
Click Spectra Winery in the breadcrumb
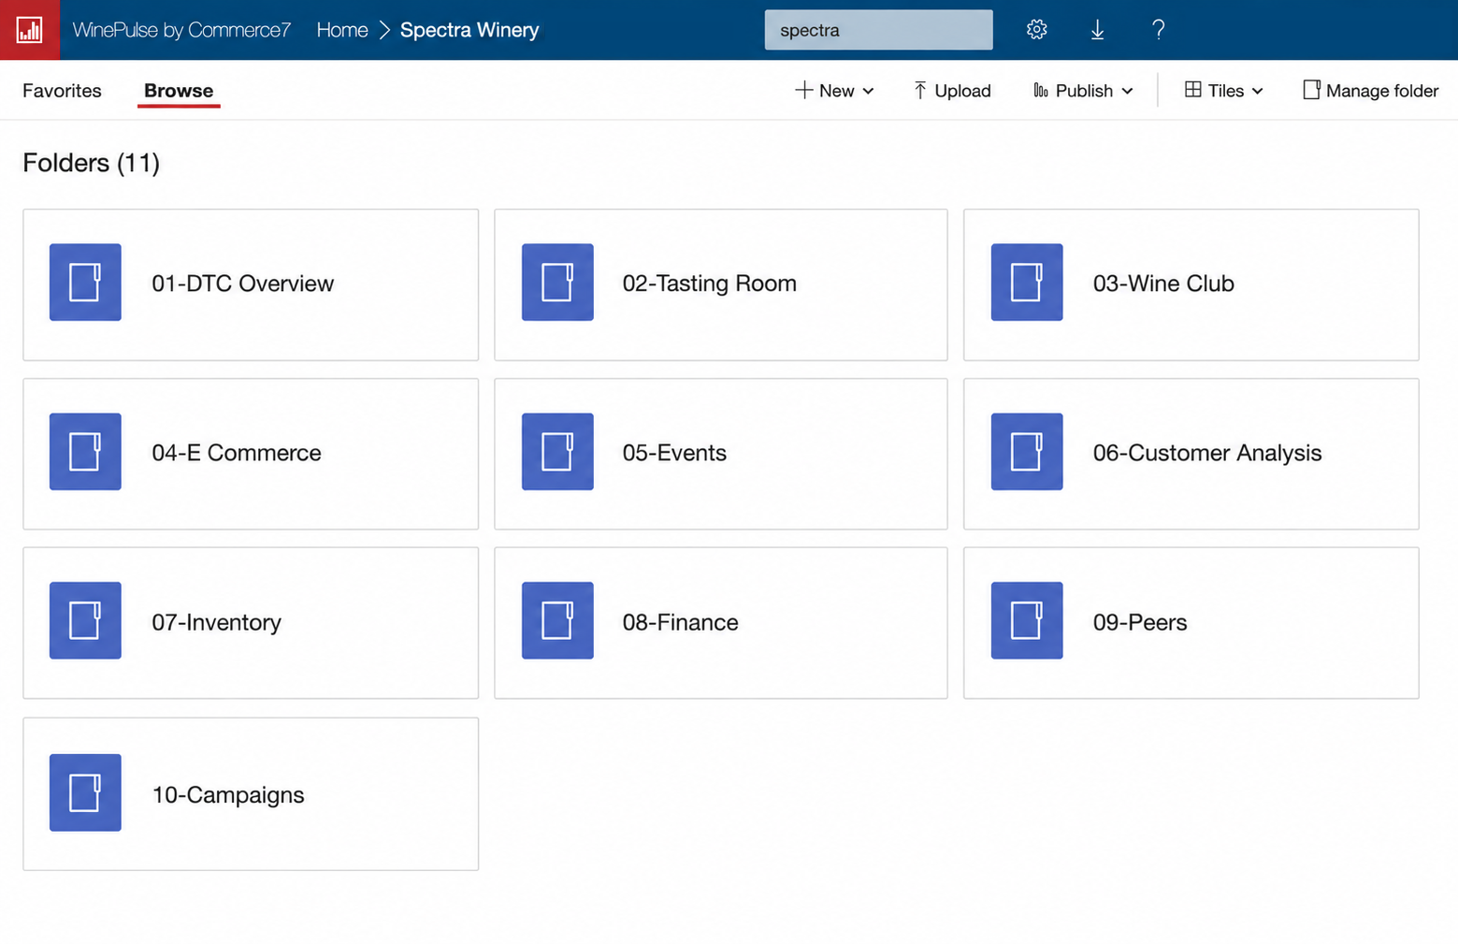[469, 30]
